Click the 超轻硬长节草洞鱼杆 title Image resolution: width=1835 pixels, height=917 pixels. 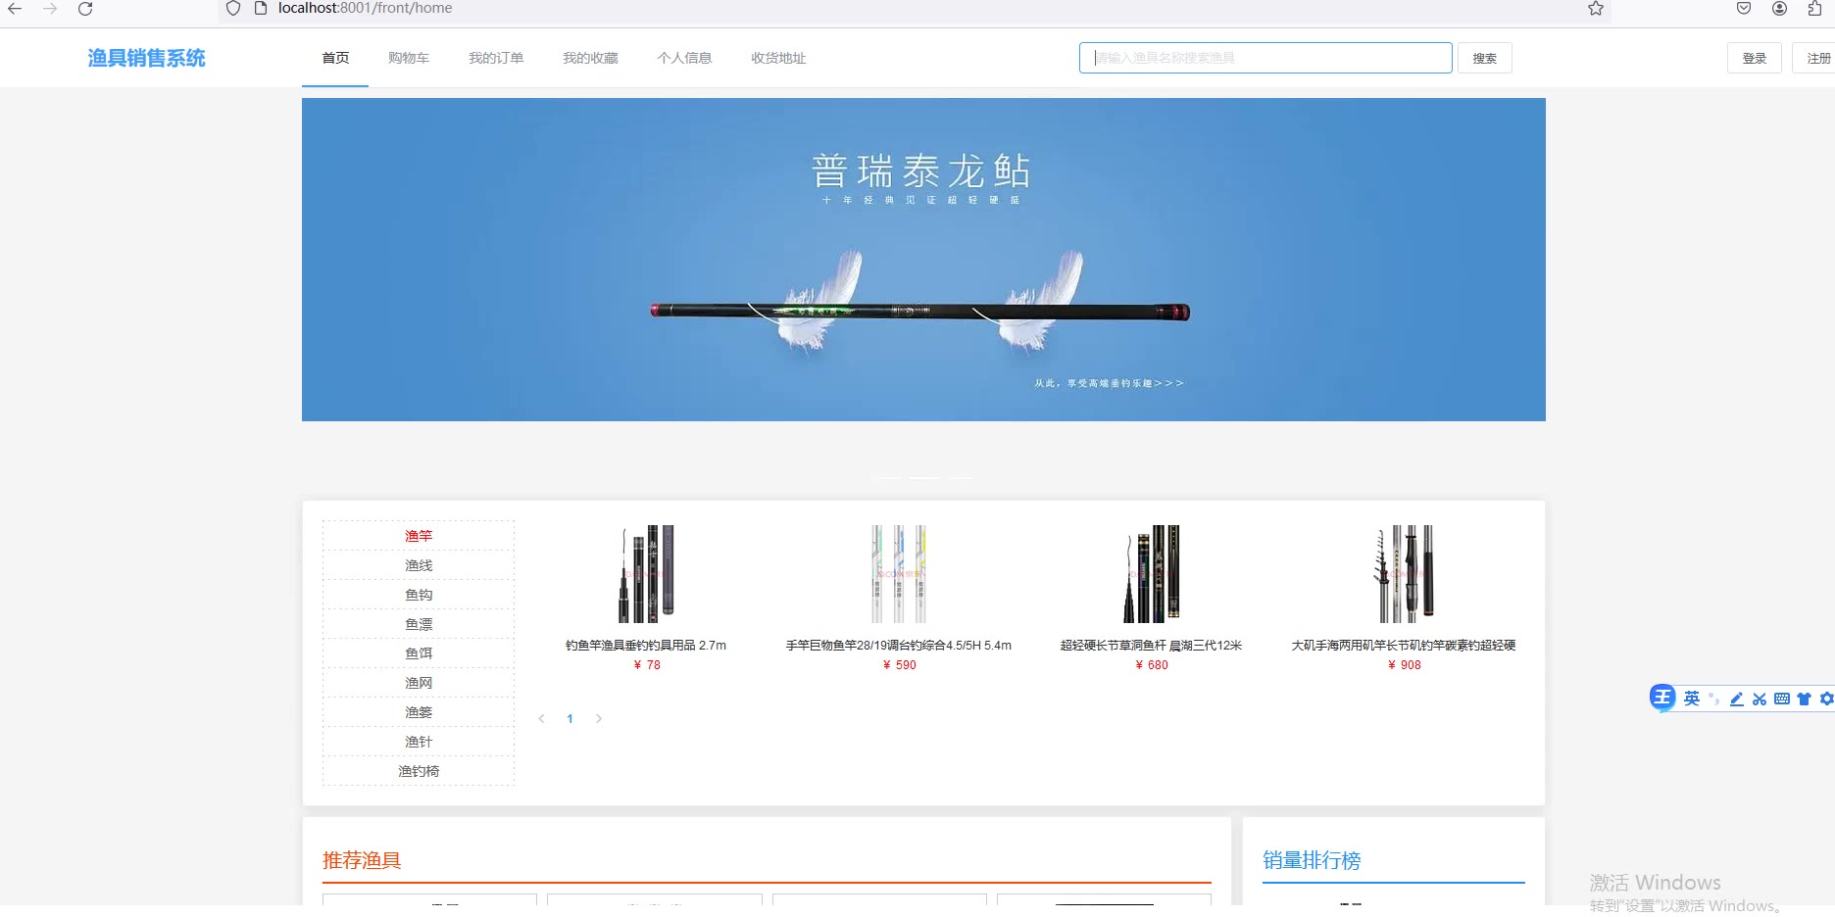[1151, 646]
